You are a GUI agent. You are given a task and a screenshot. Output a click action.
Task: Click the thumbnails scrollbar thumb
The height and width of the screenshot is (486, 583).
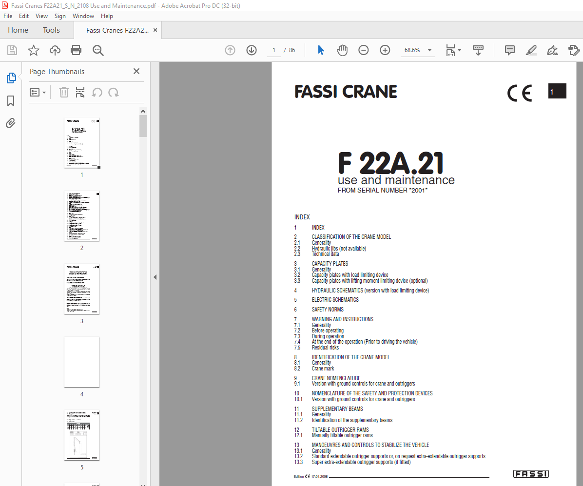point(143,126)
